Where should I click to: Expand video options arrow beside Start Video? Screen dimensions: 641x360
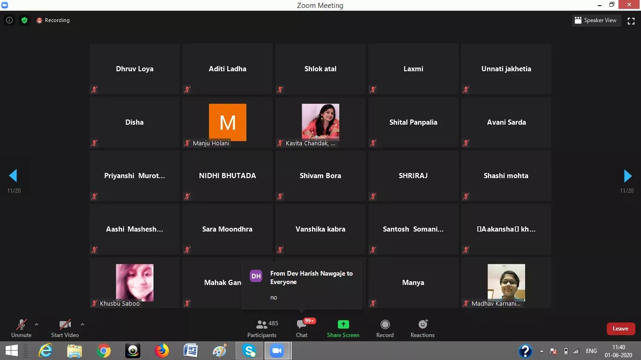pos(83,324)
